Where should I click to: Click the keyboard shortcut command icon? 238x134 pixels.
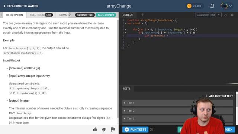(152, 130)
